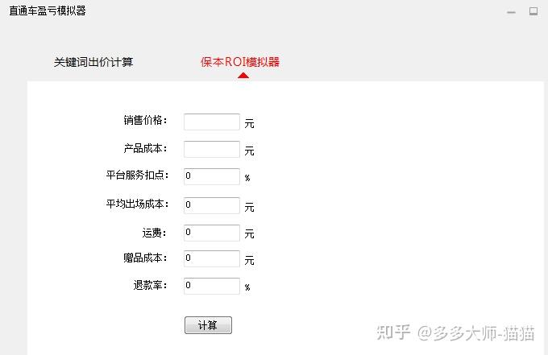Switch to 关键词出价计算 tab
Viewport: 548px width, 355px height.
tap(93, 62)
